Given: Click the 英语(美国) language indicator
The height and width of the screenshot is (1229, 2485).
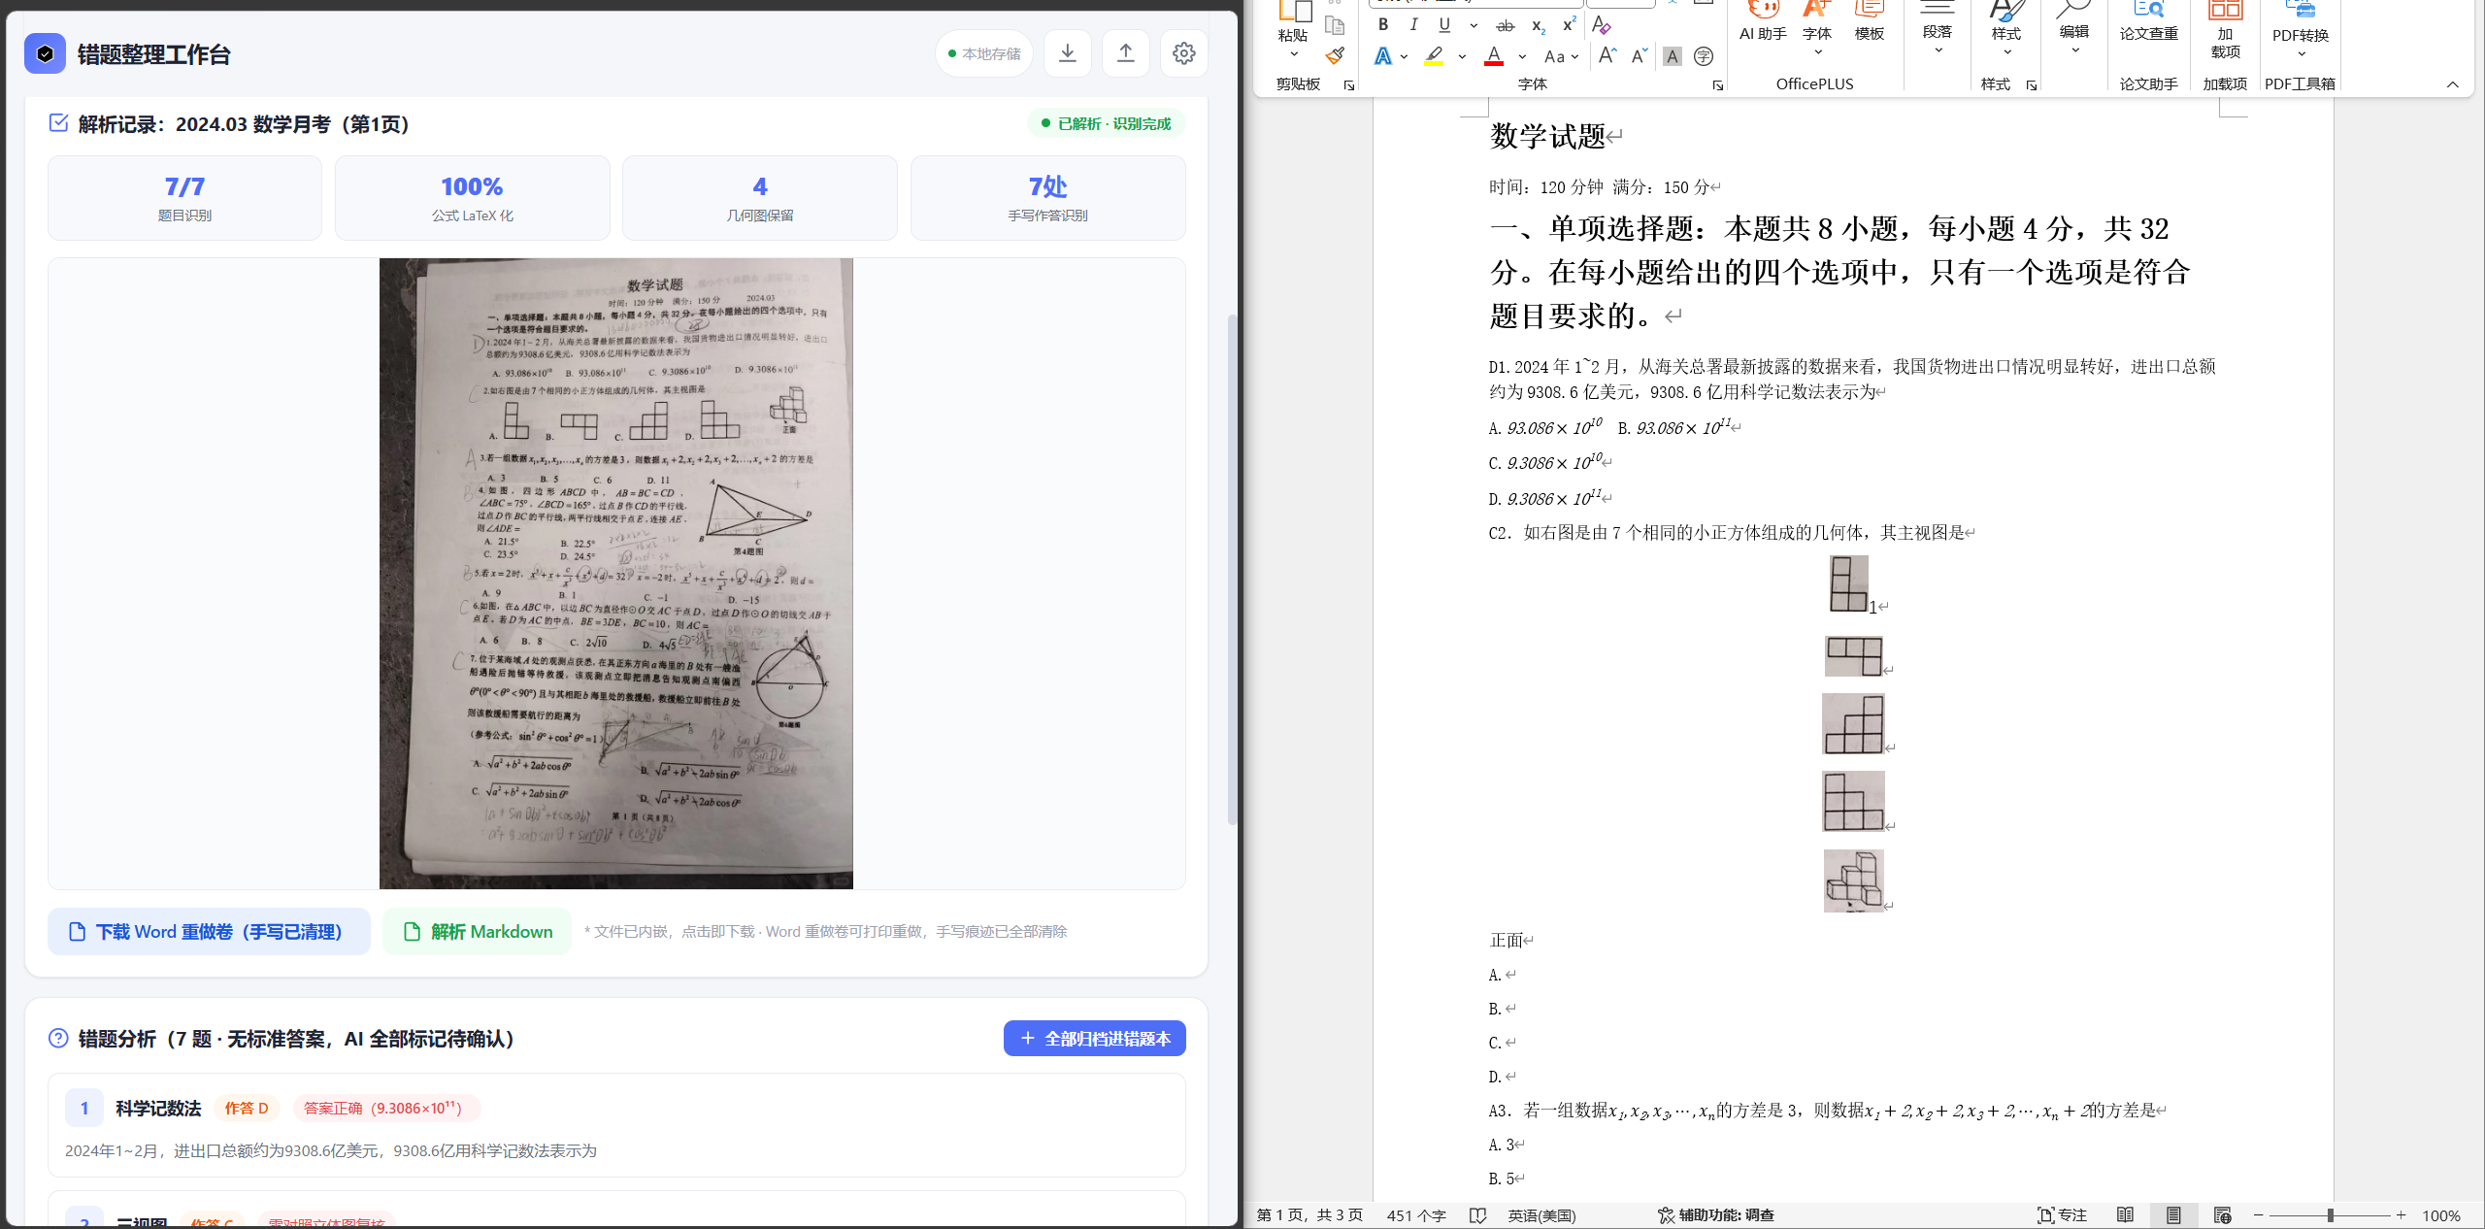Looking at the screenshot, I should tap(1541, 1215).
